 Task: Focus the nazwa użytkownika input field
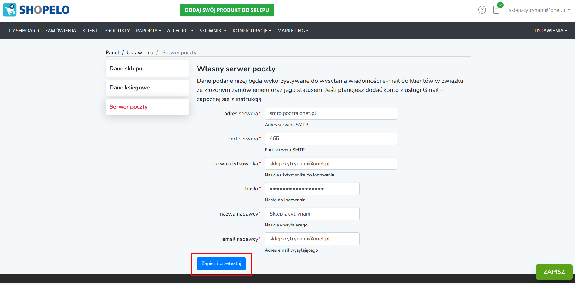point(331,163)
